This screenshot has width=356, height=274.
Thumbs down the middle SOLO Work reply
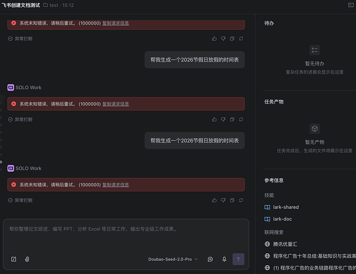[223, 119]
